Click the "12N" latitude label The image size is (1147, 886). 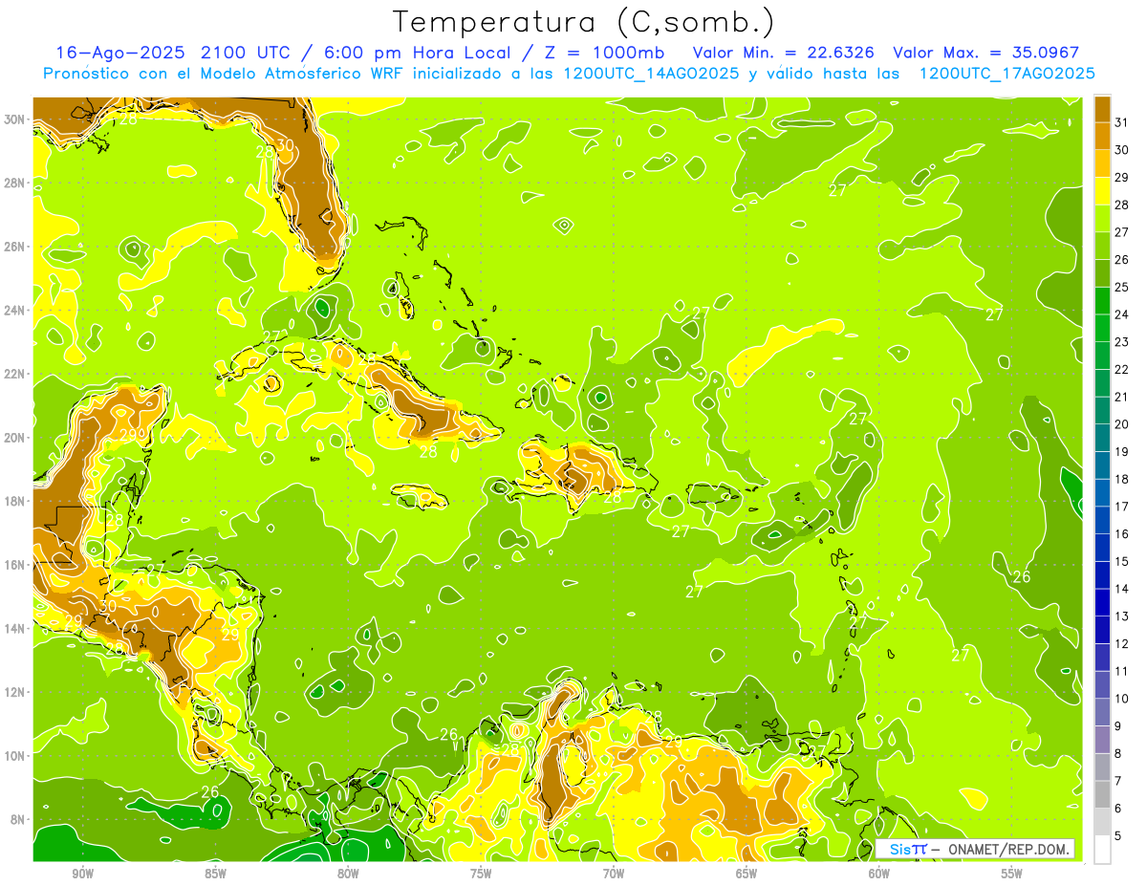click(x=14, y=692)
